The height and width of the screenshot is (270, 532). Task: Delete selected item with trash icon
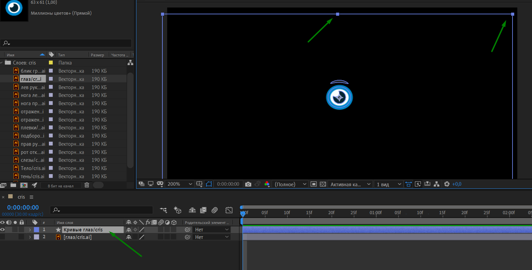tap(87, 185)
